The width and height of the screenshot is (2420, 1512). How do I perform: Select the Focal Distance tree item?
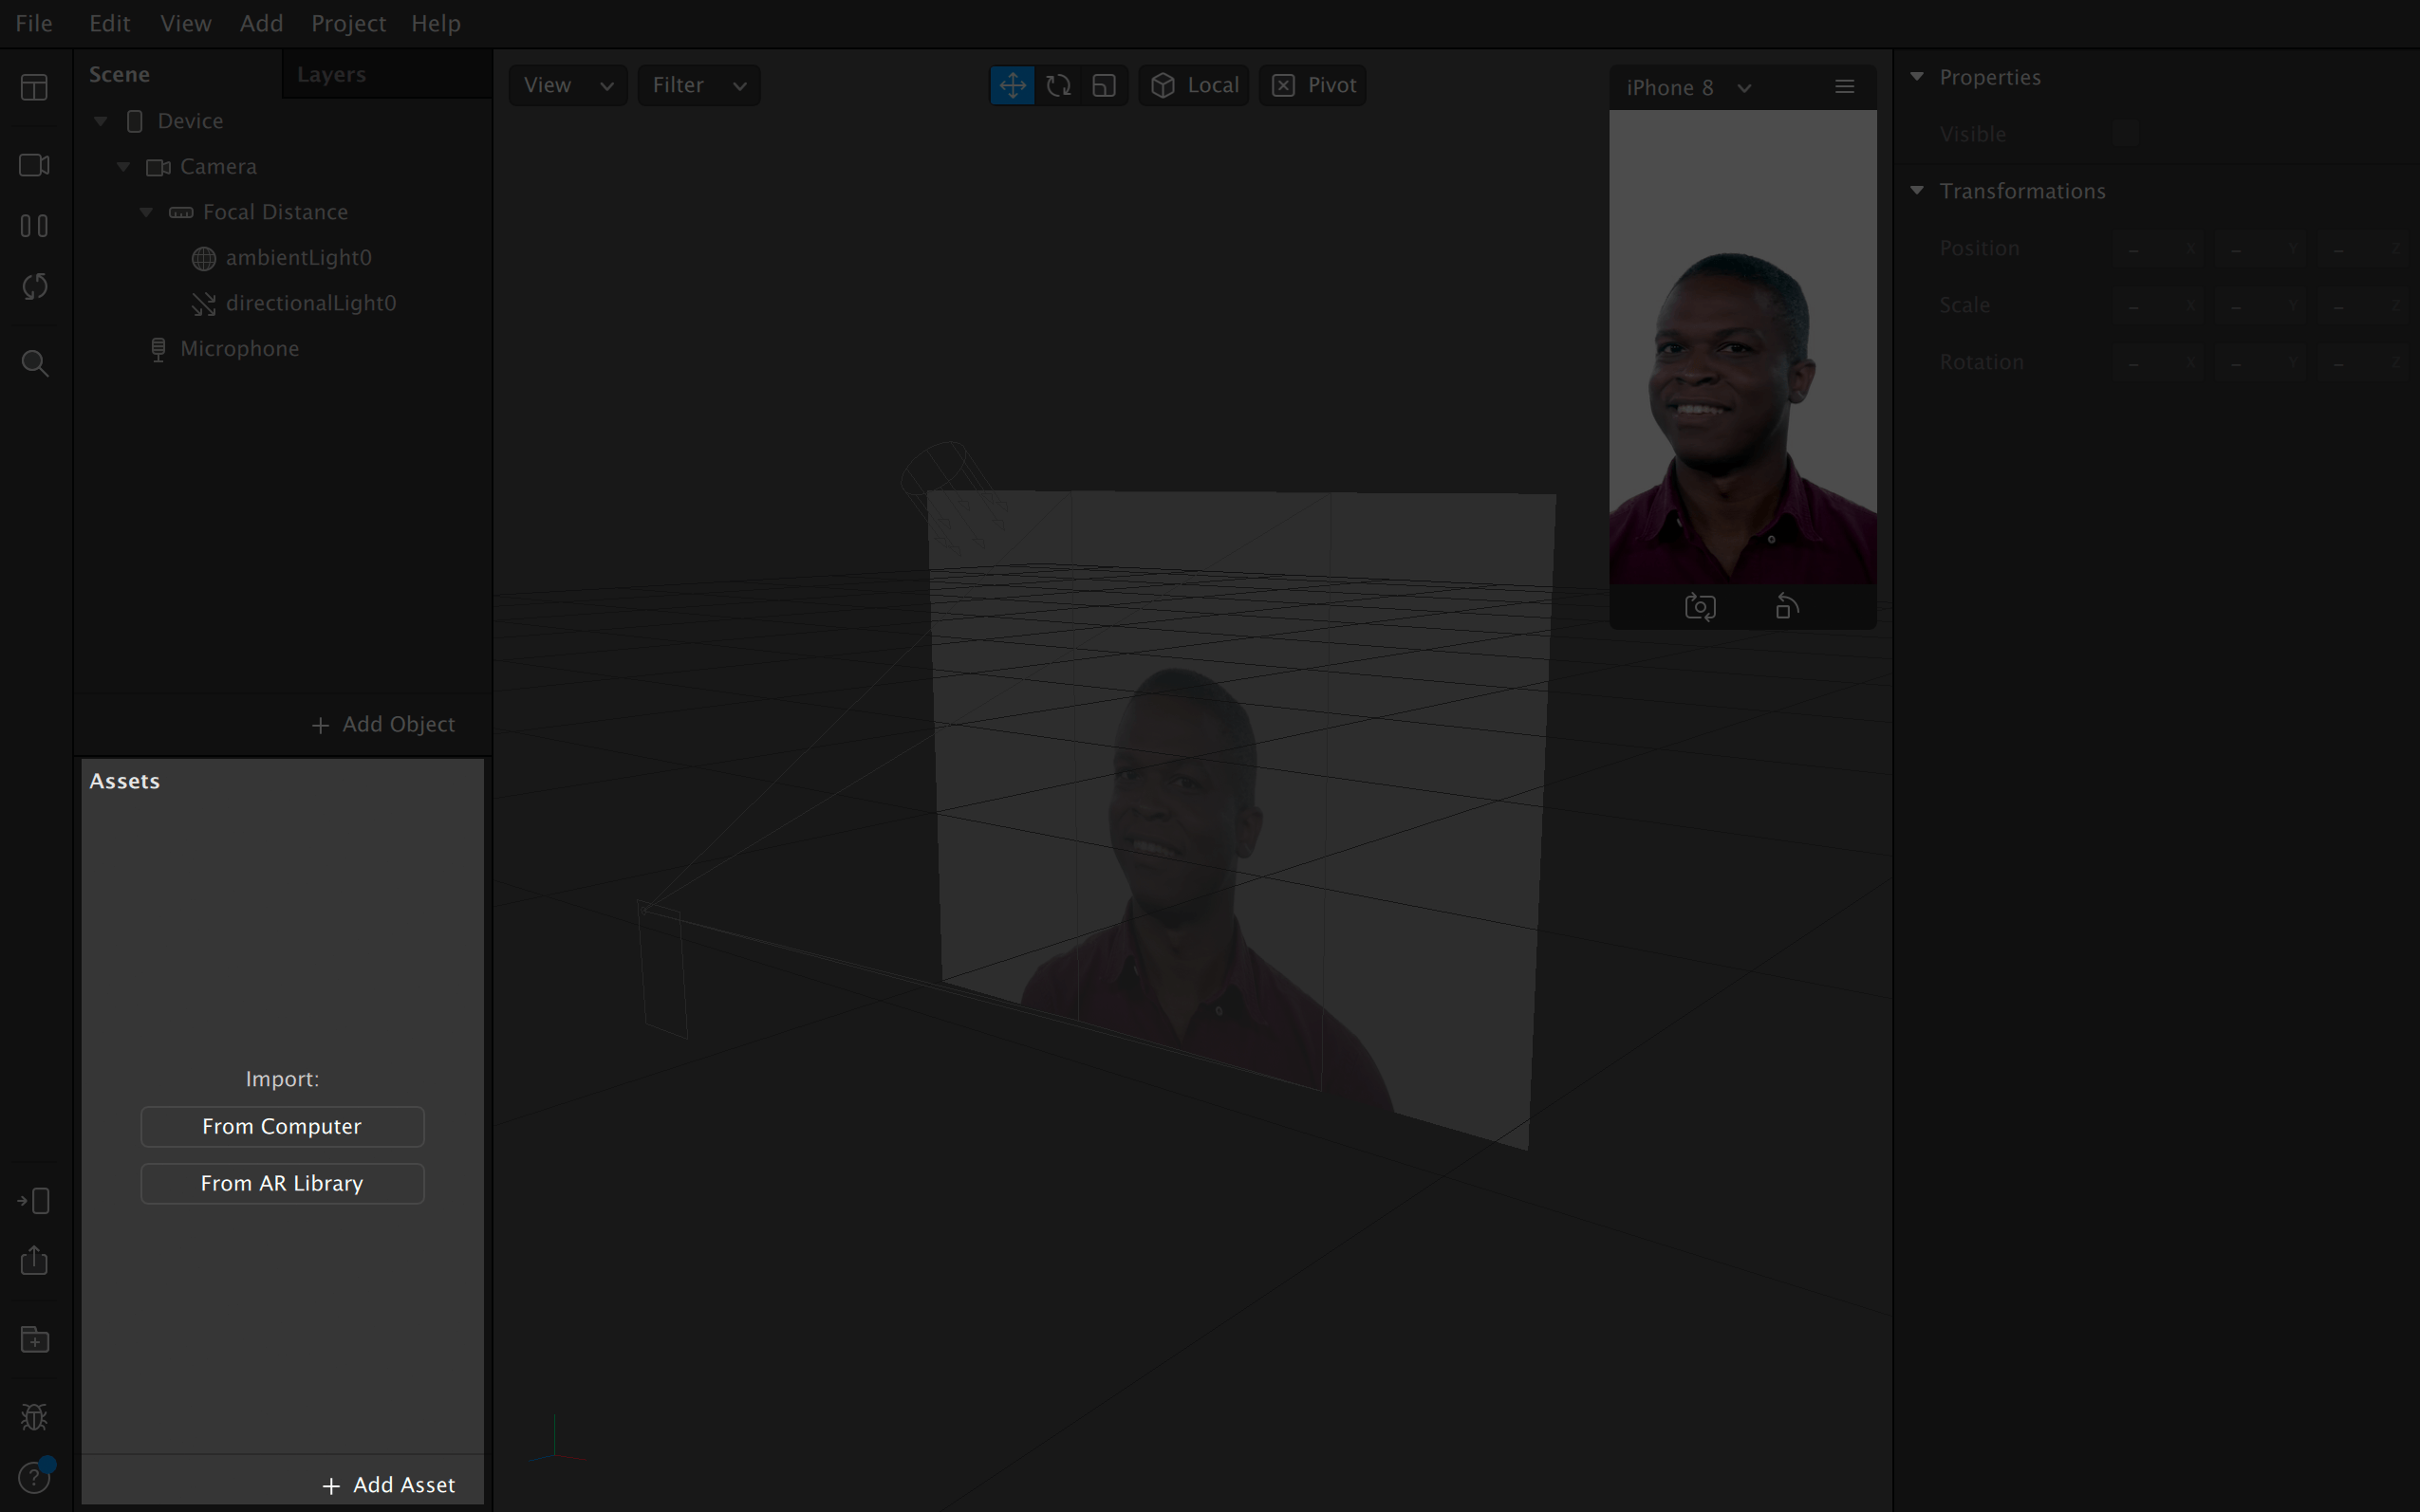tap(275, 211)
